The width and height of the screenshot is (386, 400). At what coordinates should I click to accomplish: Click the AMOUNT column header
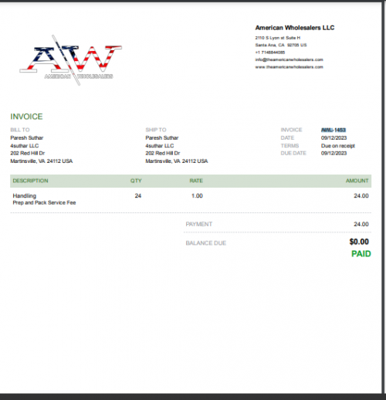click(357, 181)
